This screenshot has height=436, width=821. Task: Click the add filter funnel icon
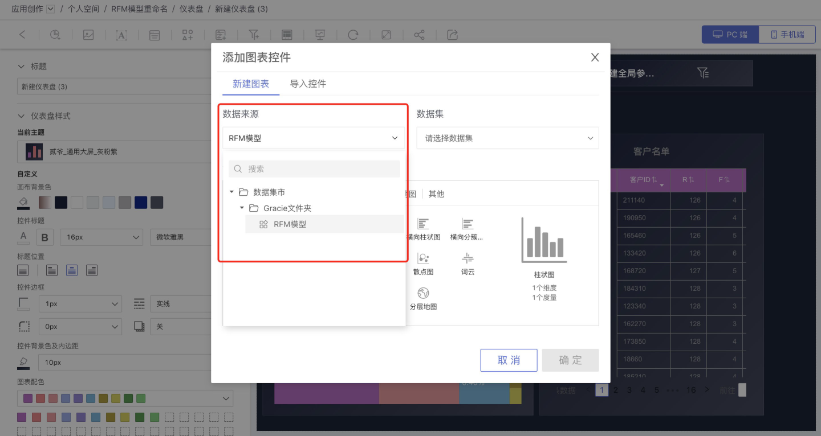coord(254,35)
